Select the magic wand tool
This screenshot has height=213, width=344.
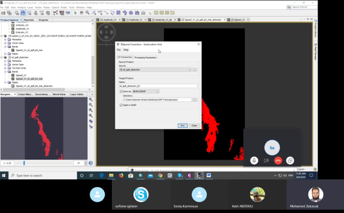[x=149, y=13]
